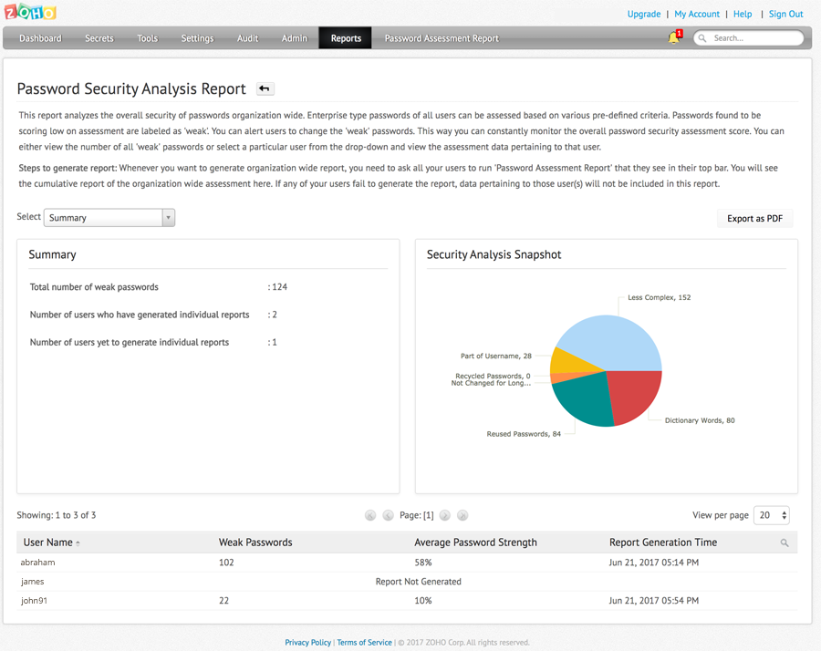Click the teal Reused Passwords pie slice

[586, 399]
